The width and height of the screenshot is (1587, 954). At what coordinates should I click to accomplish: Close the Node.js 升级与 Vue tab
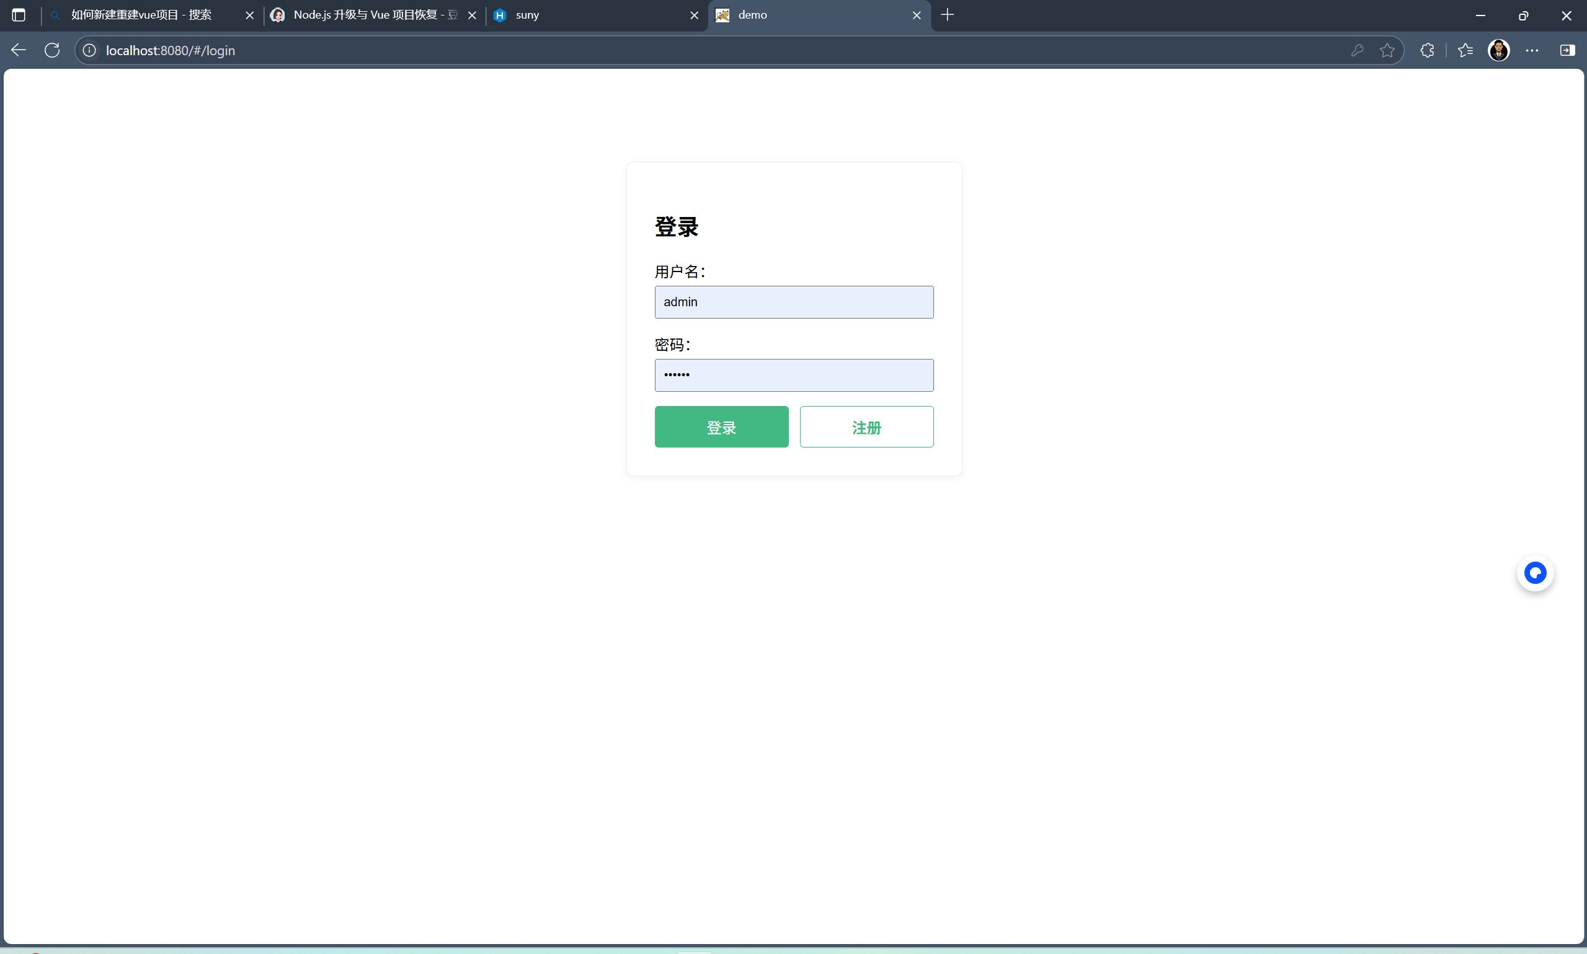pos(472,15)
